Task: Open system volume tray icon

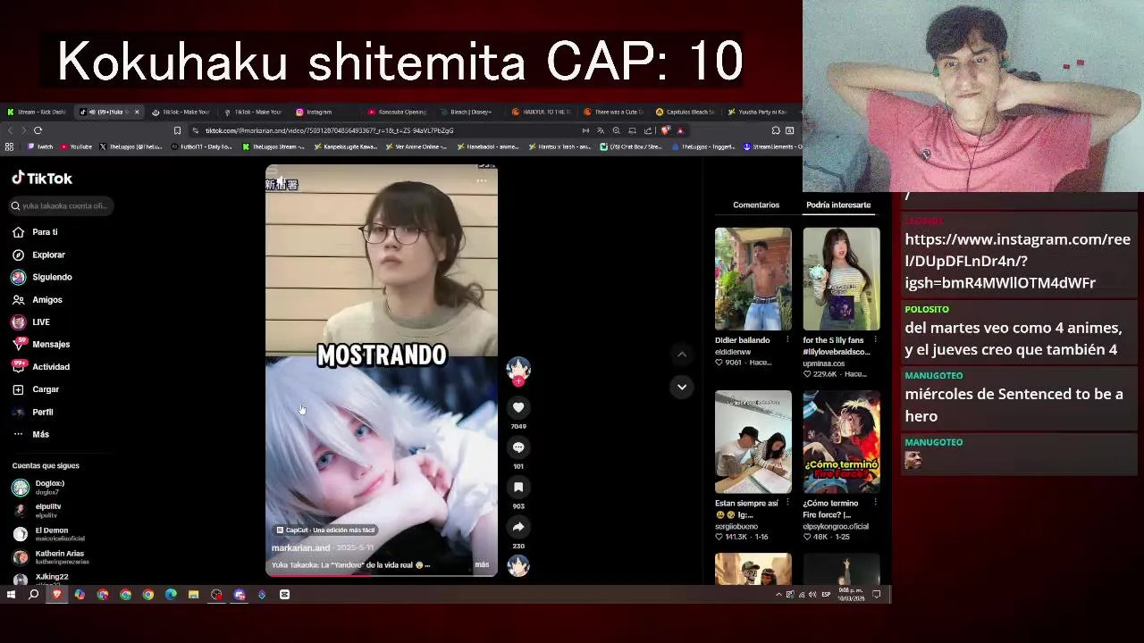Action: tap(812, 595)
